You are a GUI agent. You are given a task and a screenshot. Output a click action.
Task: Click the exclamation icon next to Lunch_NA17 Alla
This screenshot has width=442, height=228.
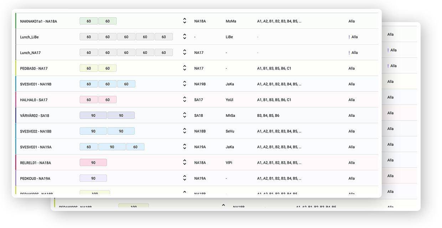[349, 53]
